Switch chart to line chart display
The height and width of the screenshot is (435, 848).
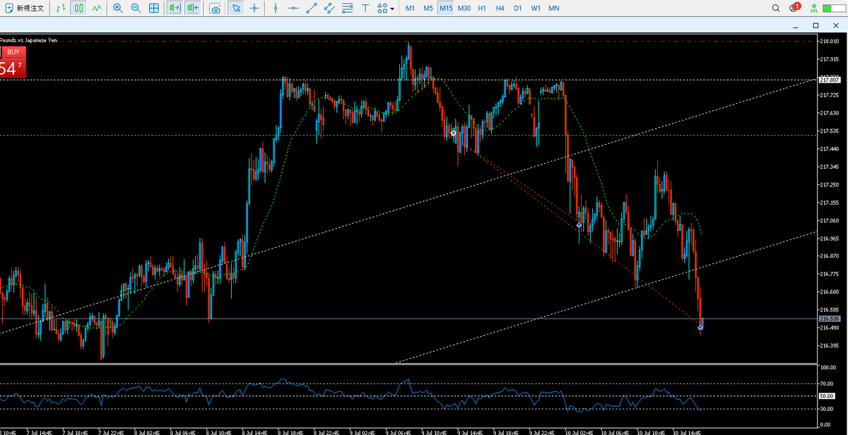(97, 8)
